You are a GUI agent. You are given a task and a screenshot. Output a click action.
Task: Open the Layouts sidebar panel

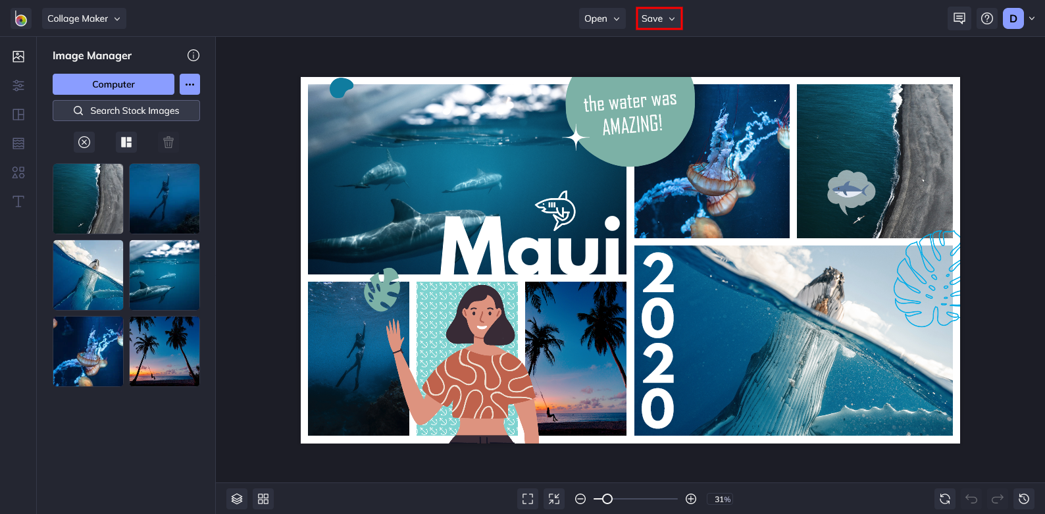(x=18, y=115)
